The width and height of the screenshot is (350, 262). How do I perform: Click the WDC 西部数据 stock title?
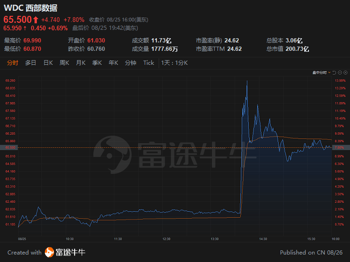tap(31, 8)
